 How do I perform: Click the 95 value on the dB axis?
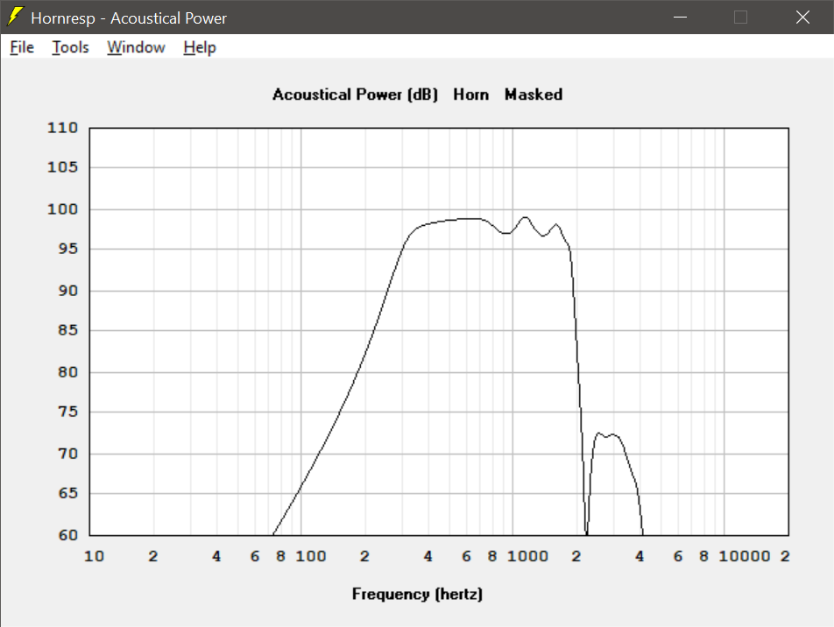pyautogui.click(x=68, y=249)
